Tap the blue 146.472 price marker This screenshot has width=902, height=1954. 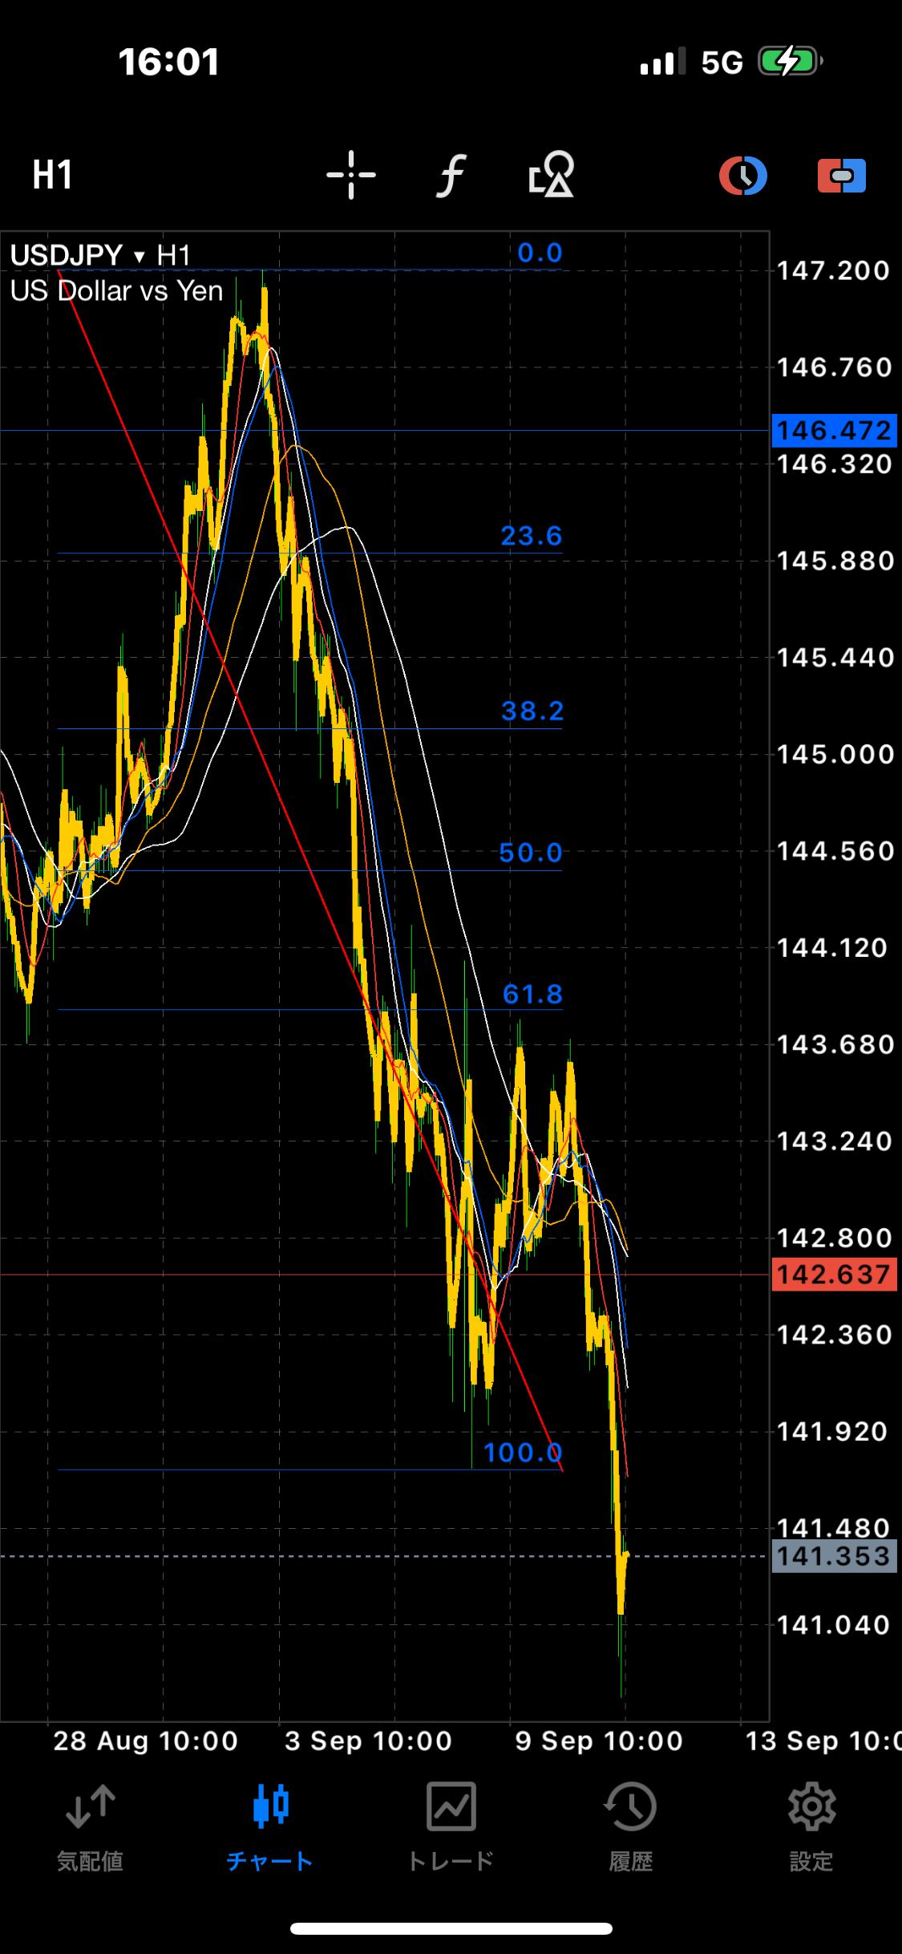click(835, 431)
